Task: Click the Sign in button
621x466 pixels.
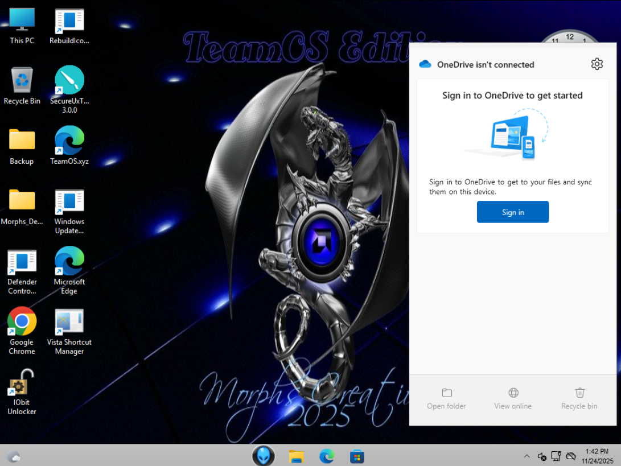Action: [512, 212]
